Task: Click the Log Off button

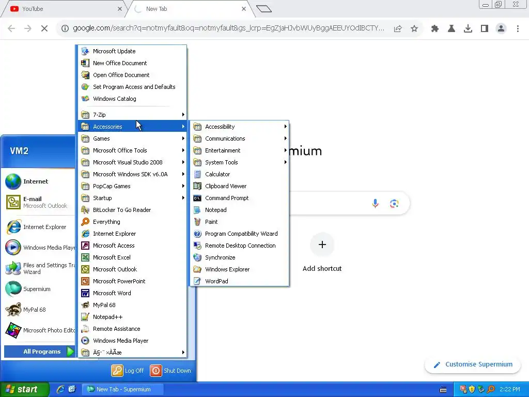Action: pyautogui.click(x=128, y=370)
